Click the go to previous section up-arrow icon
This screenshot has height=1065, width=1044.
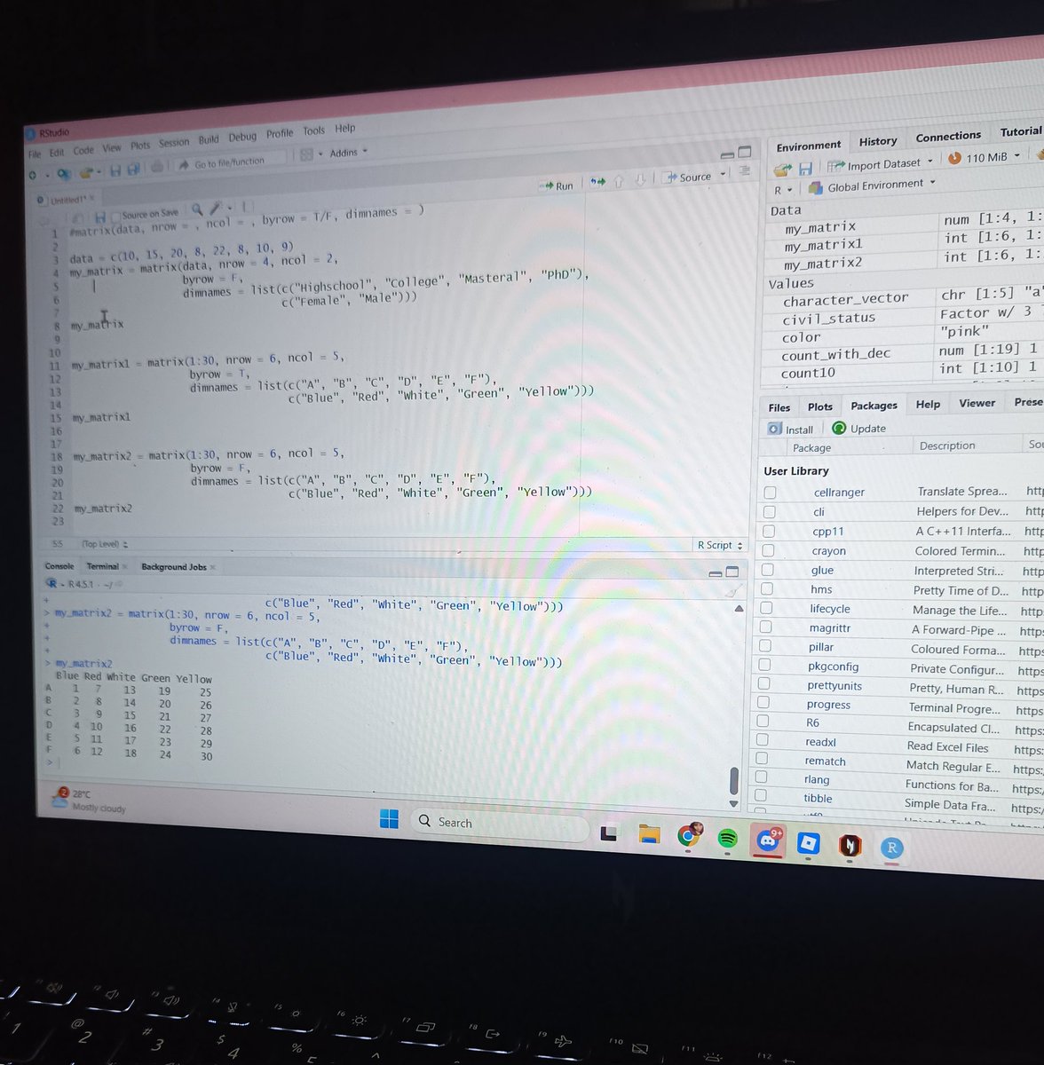[x=619, y=181]
